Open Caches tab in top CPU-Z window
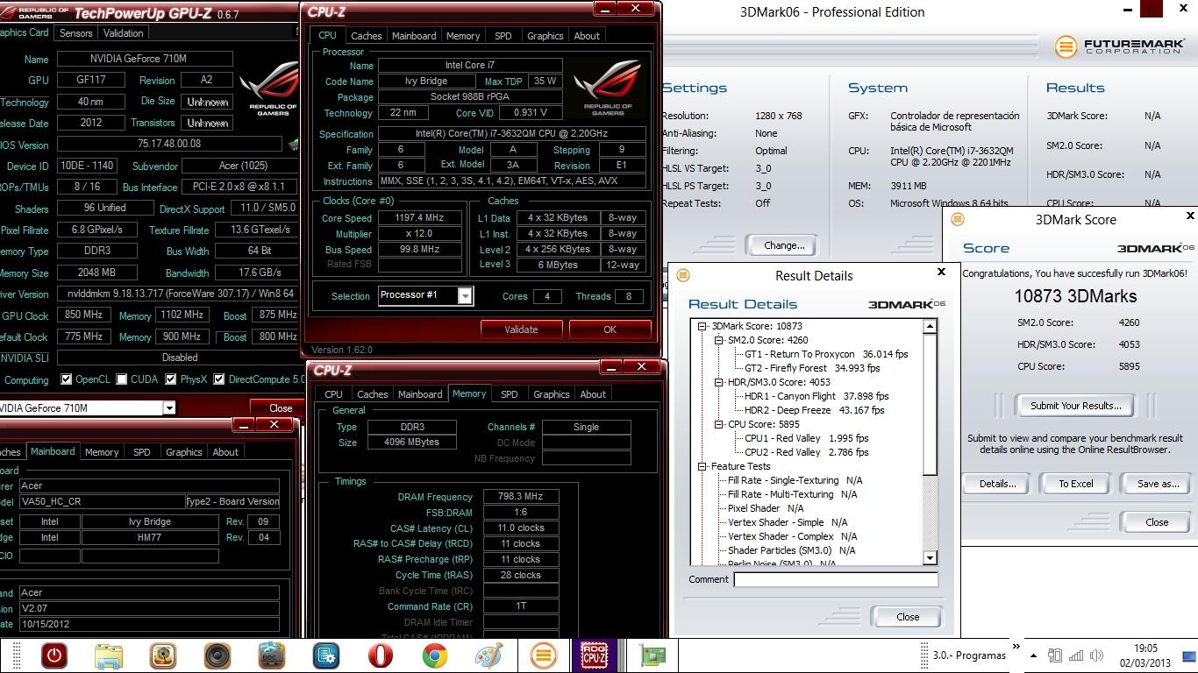The image size is (1198, 673). 366,36
